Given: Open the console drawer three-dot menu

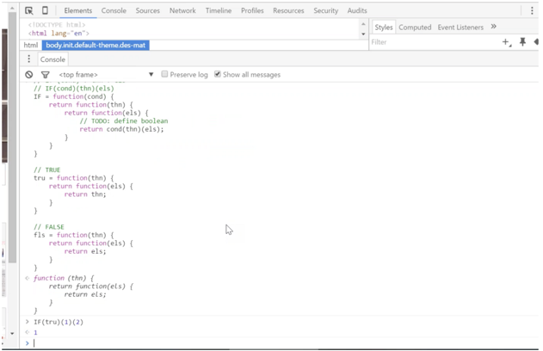Looking at the screenshot, I should (28, 59).
